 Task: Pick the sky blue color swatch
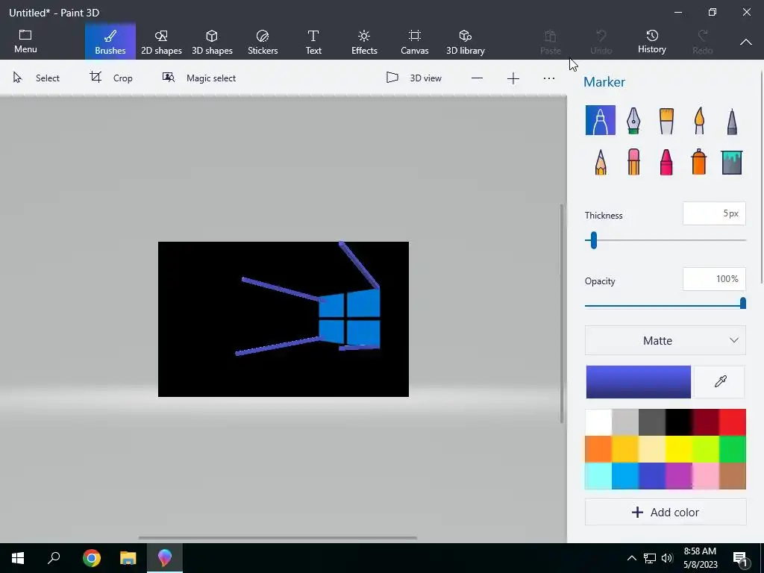tap(625, 475)
